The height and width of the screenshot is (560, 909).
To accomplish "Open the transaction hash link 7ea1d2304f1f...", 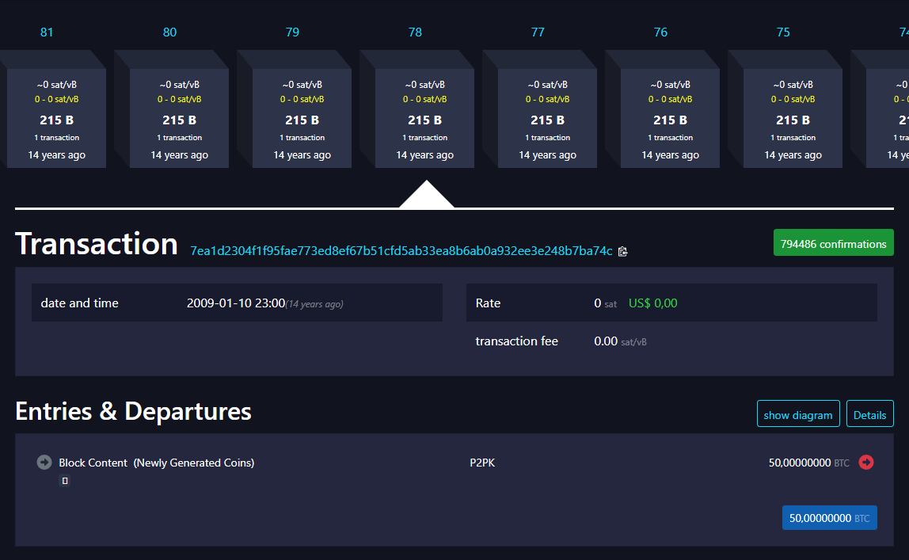I will click(401, 250).
